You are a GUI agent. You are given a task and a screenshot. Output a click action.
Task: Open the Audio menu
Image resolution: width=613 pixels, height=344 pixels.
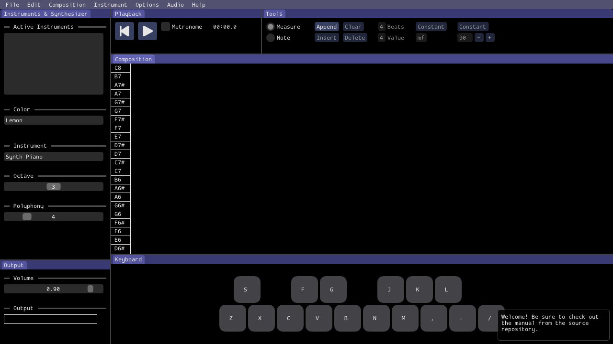tap(175, 5)
